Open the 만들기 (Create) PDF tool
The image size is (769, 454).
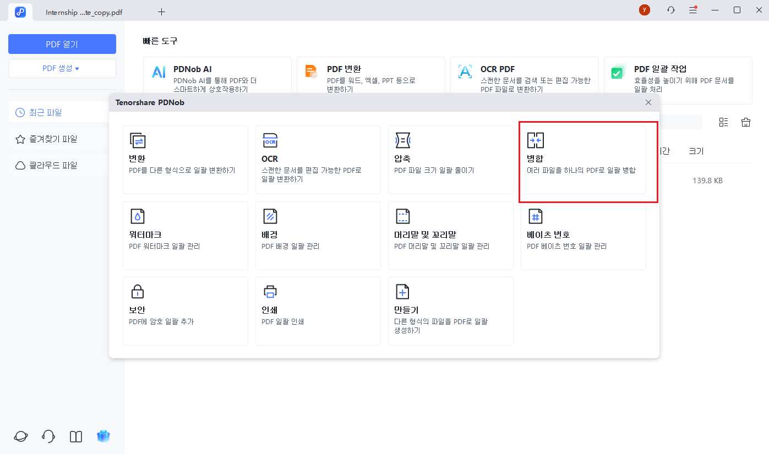tap(450, 311)
